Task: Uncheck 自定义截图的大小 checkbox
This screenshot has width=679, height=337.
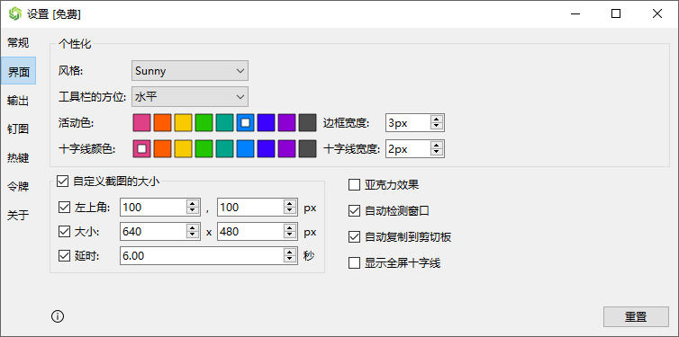Action: (x=63, y=181)
